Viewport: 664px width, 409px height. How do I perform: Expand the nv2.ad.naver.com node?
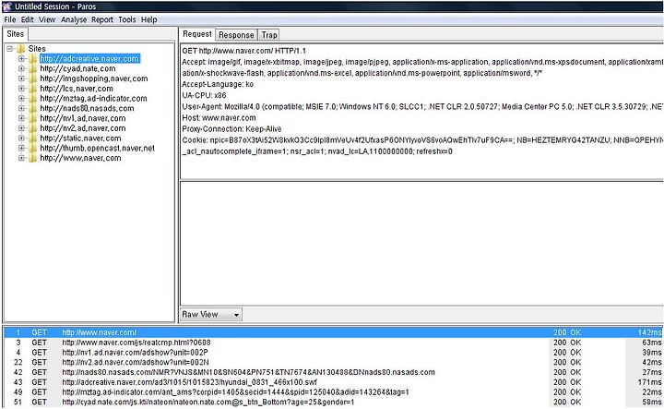21,128
